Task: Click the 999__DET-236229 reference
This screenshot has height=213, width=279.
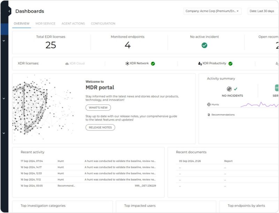Action: click(145, 186)
